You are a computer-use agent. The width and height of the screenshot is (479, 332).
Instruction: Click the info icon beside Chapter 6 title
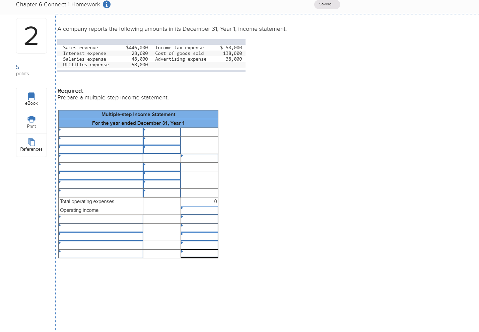[x=107, y=4]
